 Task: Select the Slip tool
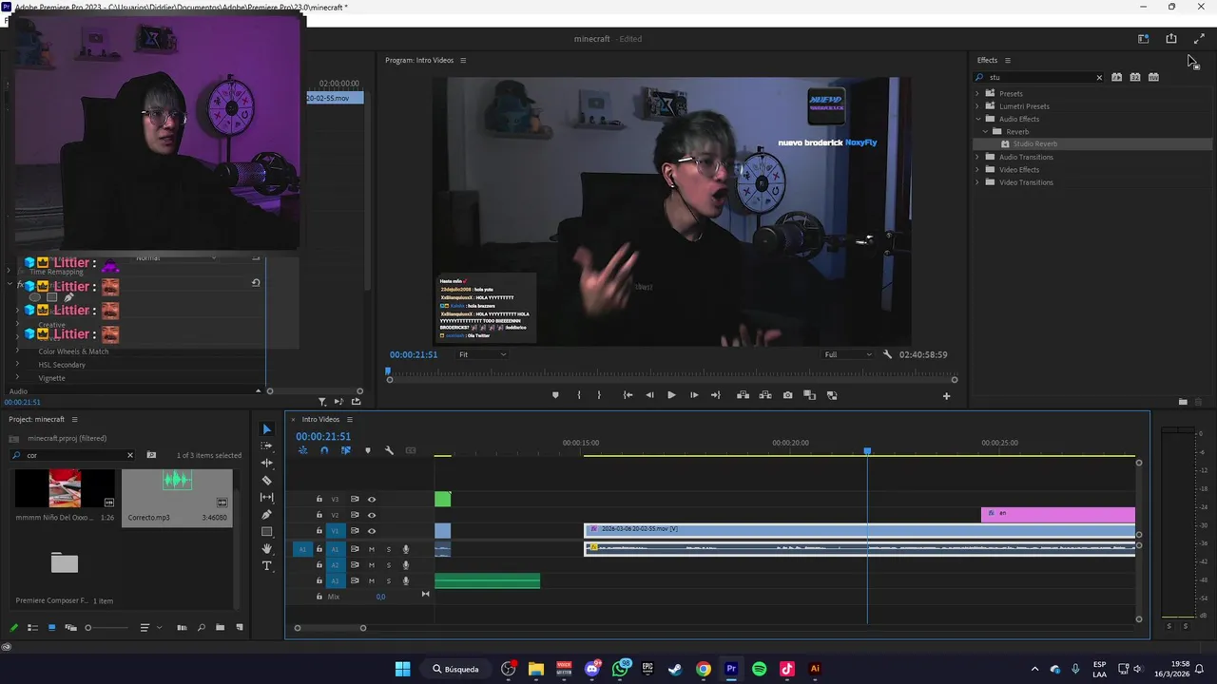point(267,497)
